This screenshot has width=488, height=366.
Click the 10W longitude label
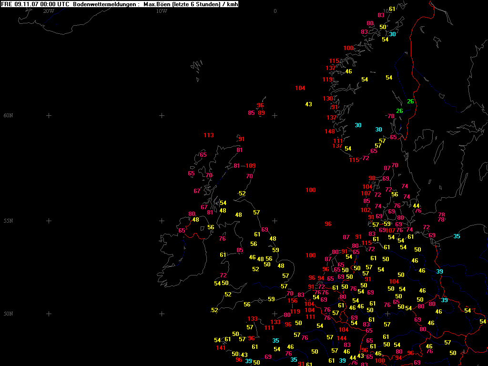[x=162, y=11]
